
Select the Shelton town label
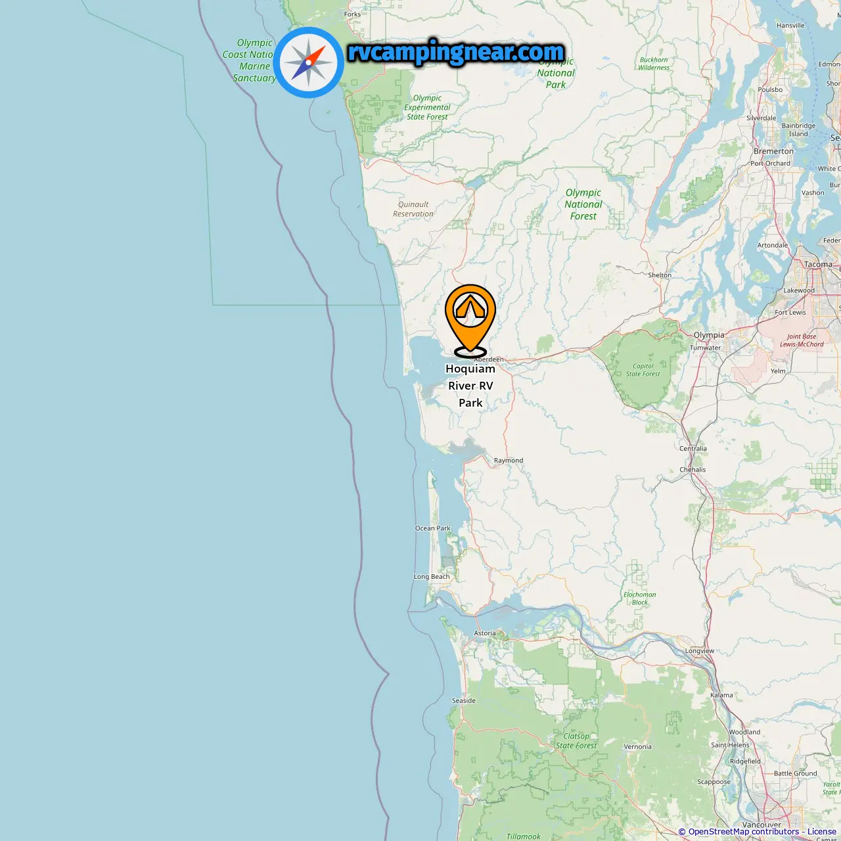660,275
